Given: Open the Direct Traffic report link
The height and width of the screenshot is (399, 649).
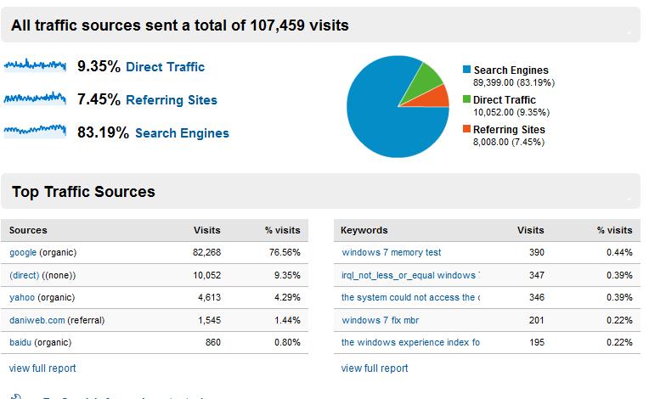Looking at the screenshot, I should coord(165,67).
